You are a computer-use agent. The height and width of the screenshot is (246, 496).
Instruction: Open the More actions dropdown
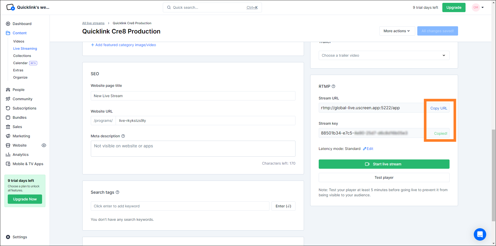tap(397, 31)
